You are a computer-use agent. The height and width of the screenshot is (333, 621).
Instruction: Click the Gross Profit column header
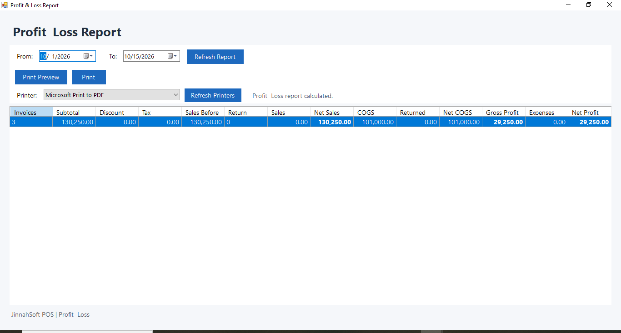504,112
